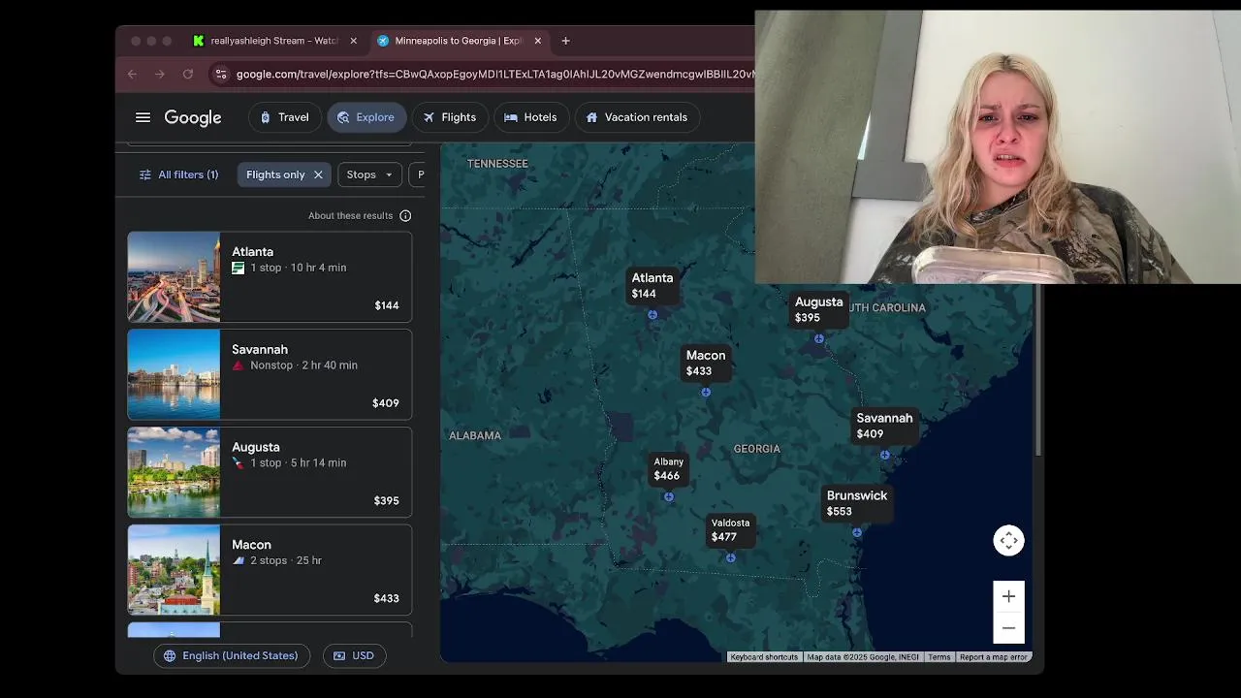Viewport: 1241px width, 698px height.
Task: Click the browser back arrow
Action: (132, 74)
